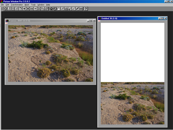Click the landscape photo in Pawnee_0041.tif window

(x=51, y=54)
